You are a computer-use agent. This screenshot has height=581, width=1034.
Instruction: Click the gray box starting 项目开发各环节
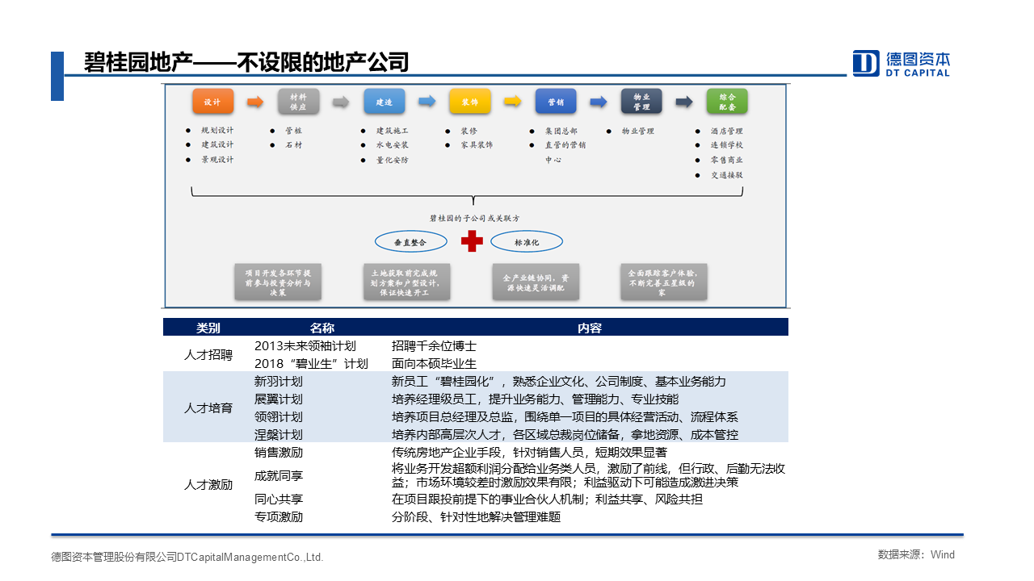coord(278,283)
